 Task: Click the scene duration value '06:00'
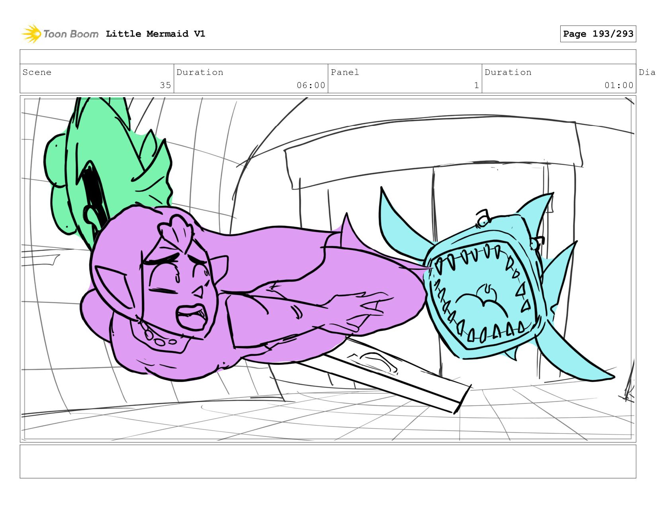coord(311,85)
